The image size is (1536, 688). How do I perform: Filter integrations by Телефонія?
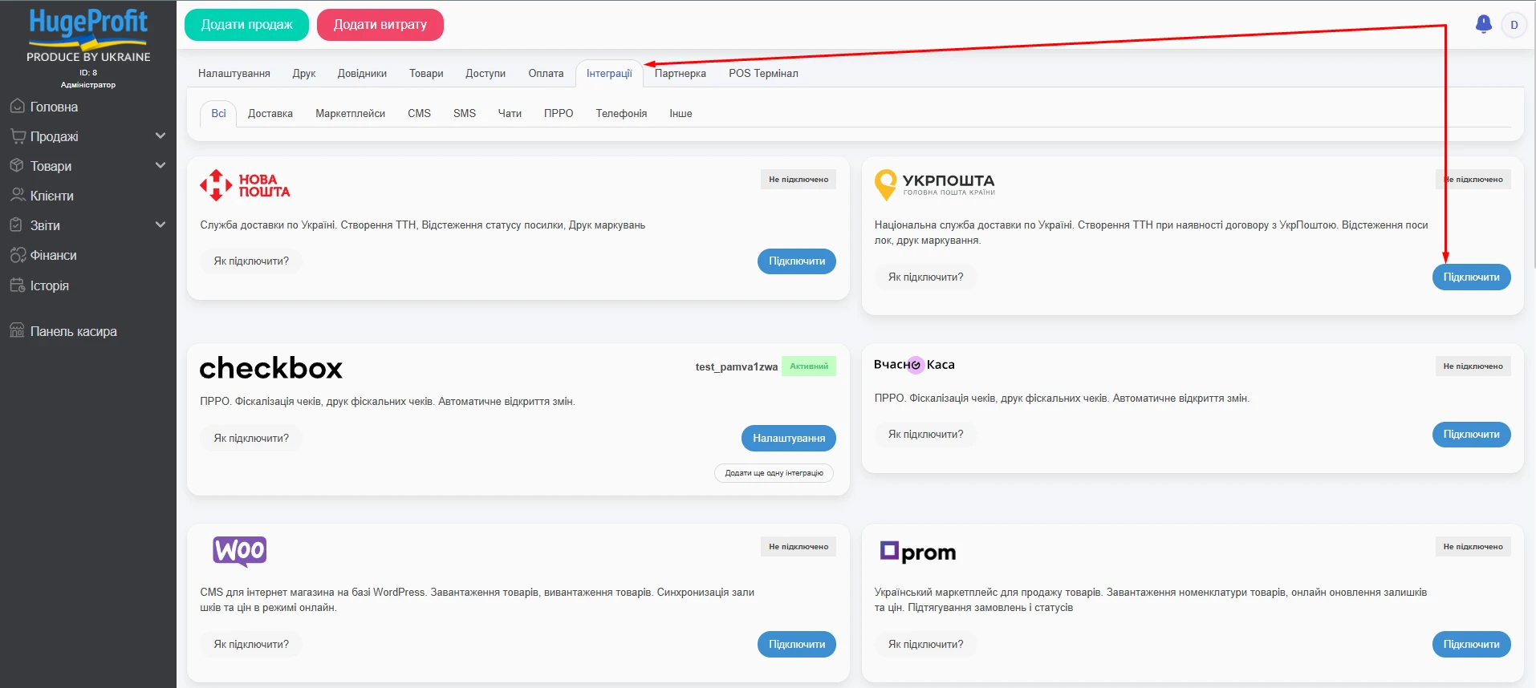point(621,113)
